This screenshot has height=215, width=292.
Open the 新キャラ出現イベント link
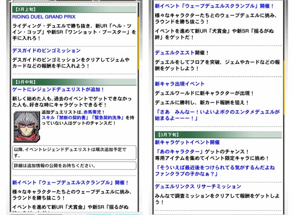180,84
